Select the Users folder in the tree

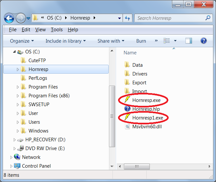34,122
